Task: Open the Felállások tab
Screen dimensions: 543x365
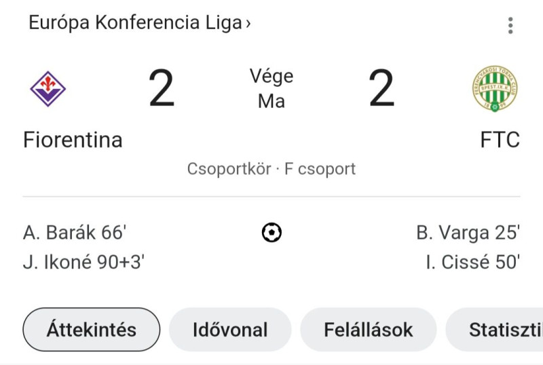Action: (x=368, y=329)
